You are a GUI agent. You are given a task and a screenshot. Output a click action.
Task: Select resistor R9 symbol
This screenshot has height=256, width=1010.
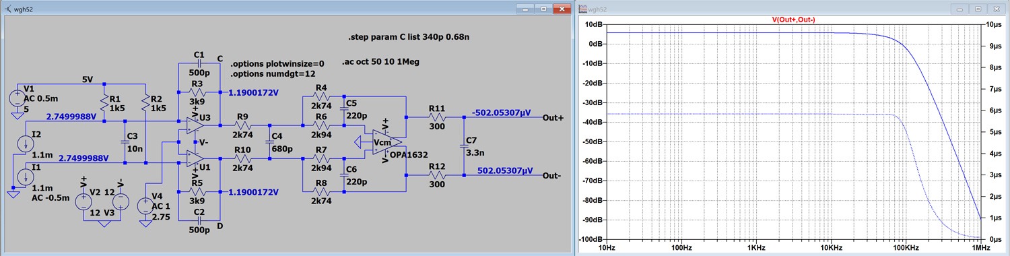[x=244, y=126]
